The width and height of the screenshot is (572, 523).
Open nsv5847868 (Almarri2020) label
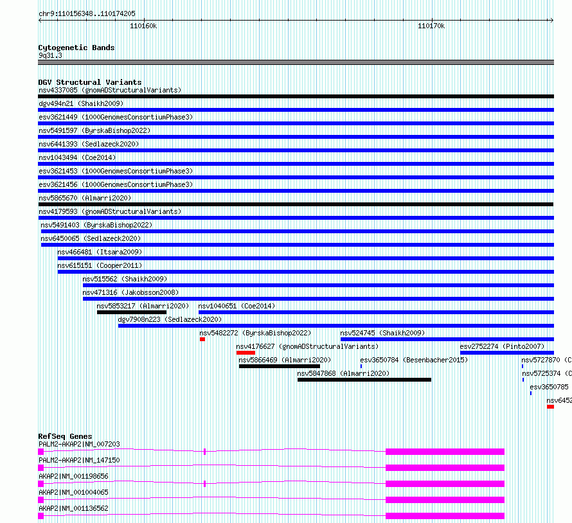click(x=343, y=373)
